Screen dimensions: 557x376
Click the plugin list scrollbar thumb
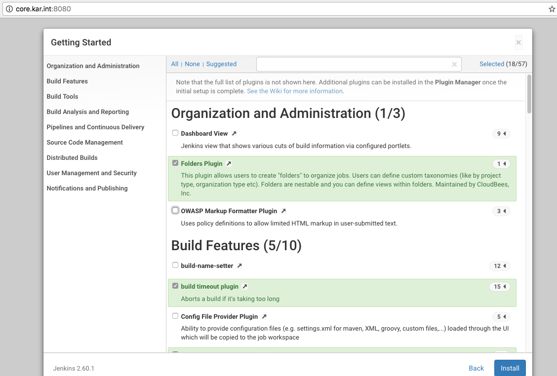pyautogui.click(x=529, y=94)
